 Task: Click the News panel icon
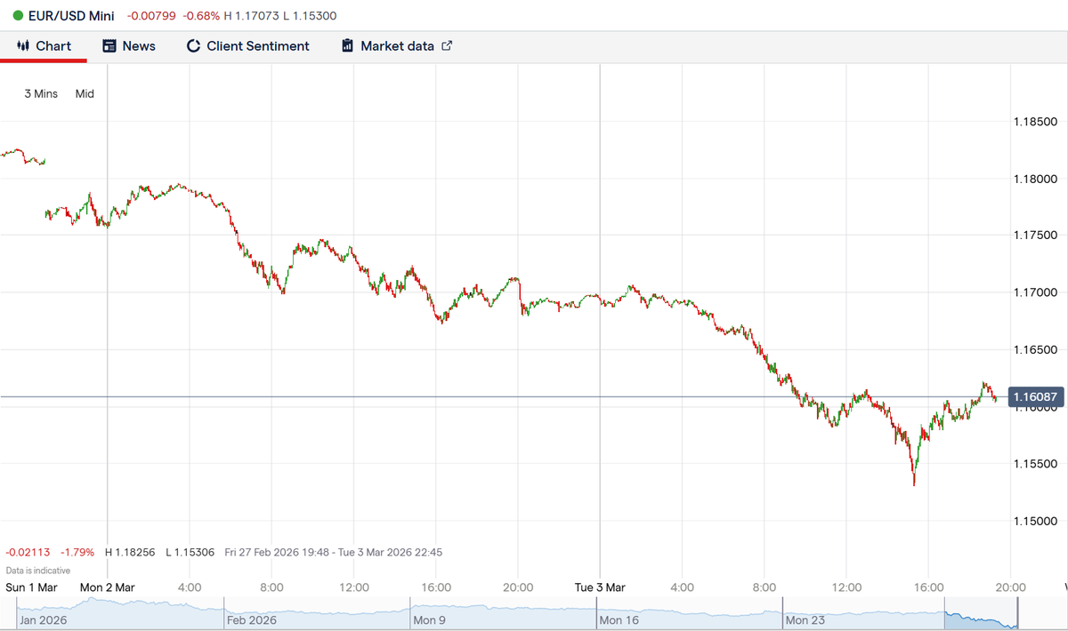tap(109, 45)
